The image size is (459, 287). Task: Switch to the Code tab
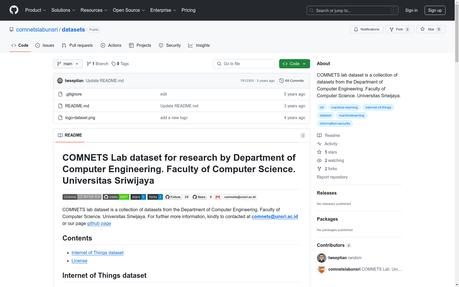tap(20, 45)
